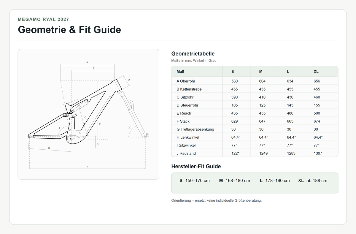The height and width of the screenshot is (234, 356).
Task: Open the bike frame geometry diagram
Action: (x=88, y=114)
